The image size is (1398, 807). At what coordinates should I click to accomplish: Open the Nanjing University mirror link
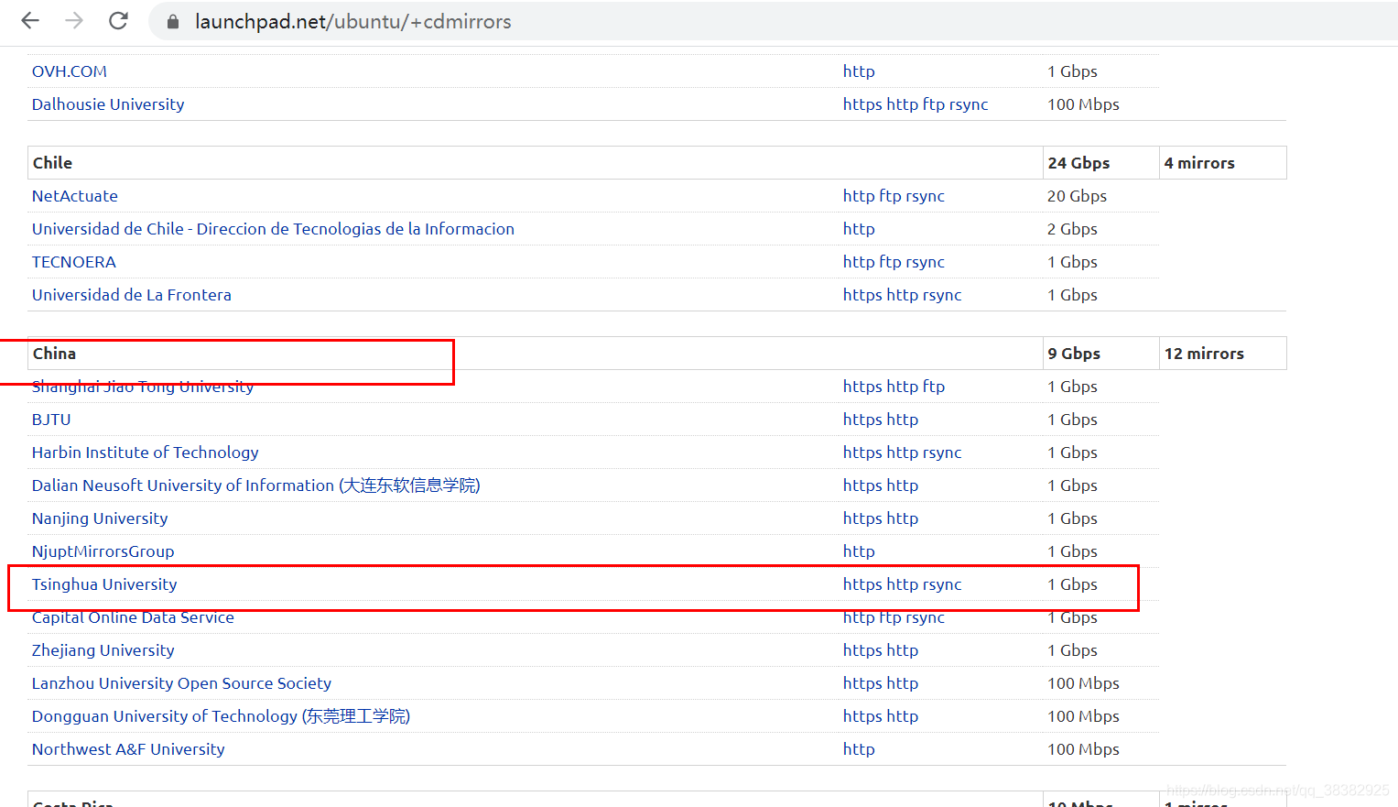(100, 518)
